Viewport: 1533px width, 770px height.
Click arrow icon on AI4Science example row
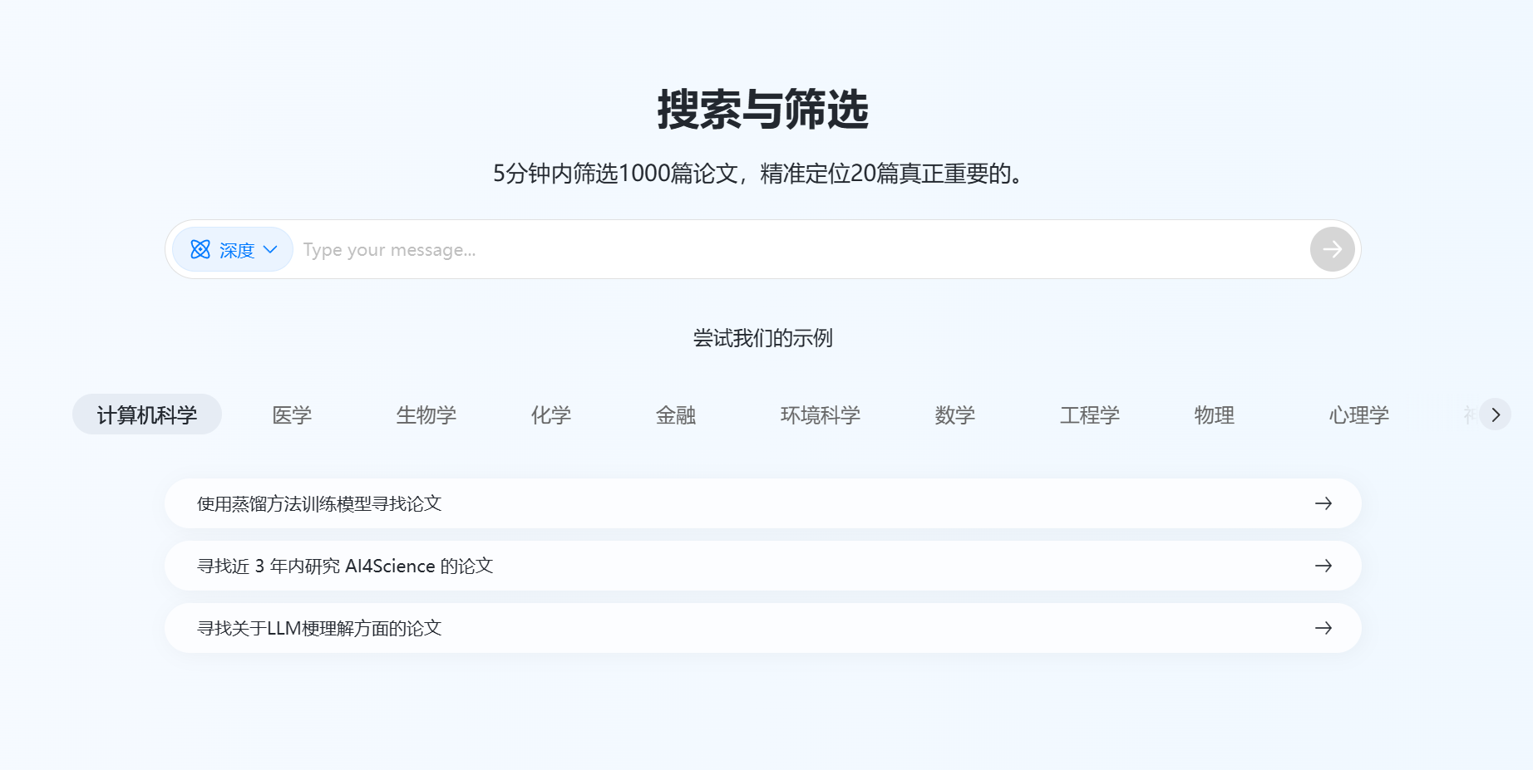[x=1323, y=566]
